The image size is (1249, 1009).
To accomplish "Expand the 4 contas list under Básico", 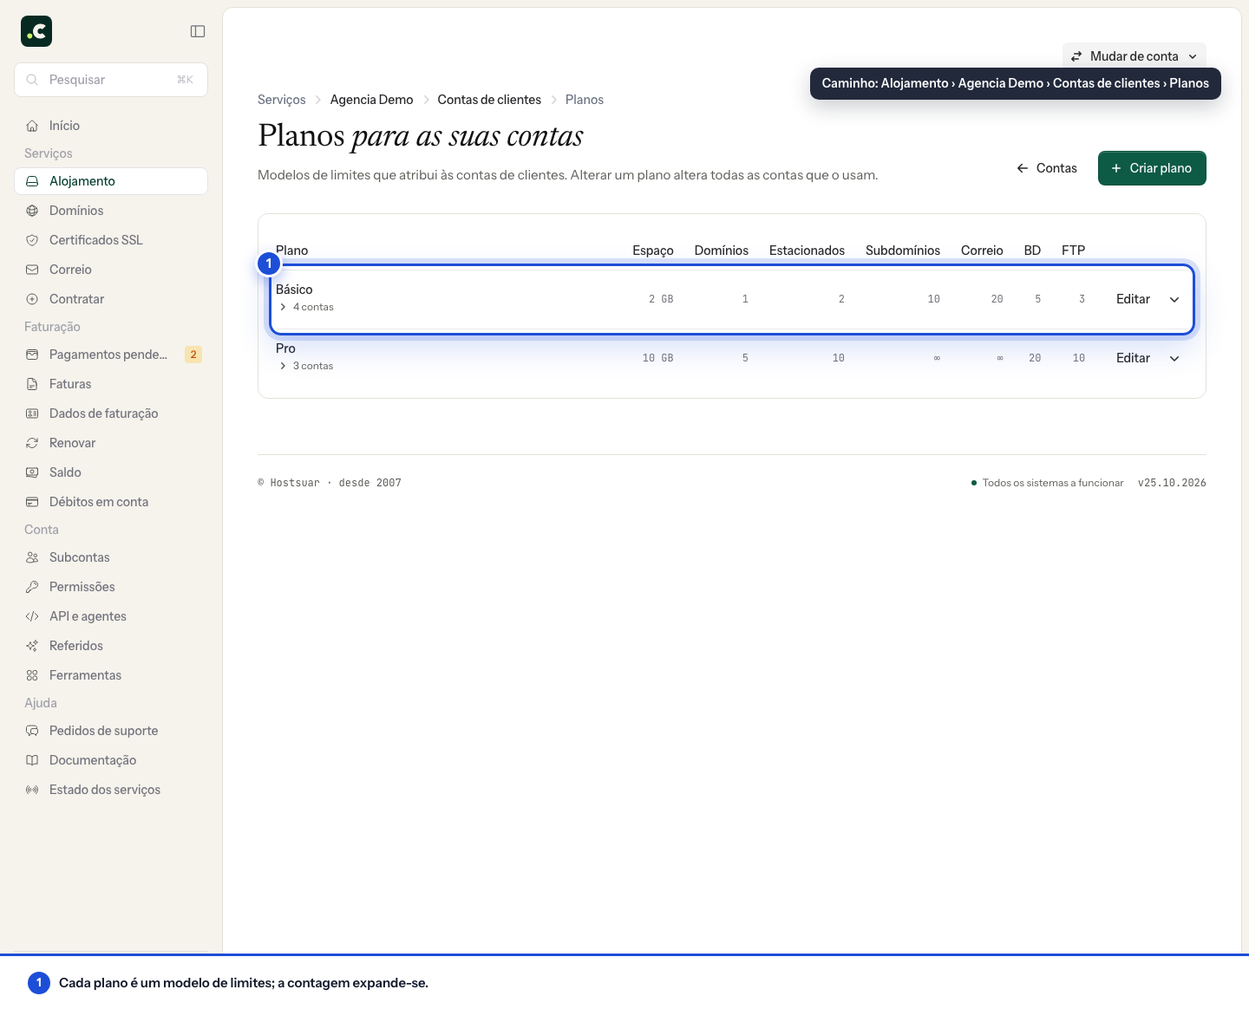I will click(306, 307).
